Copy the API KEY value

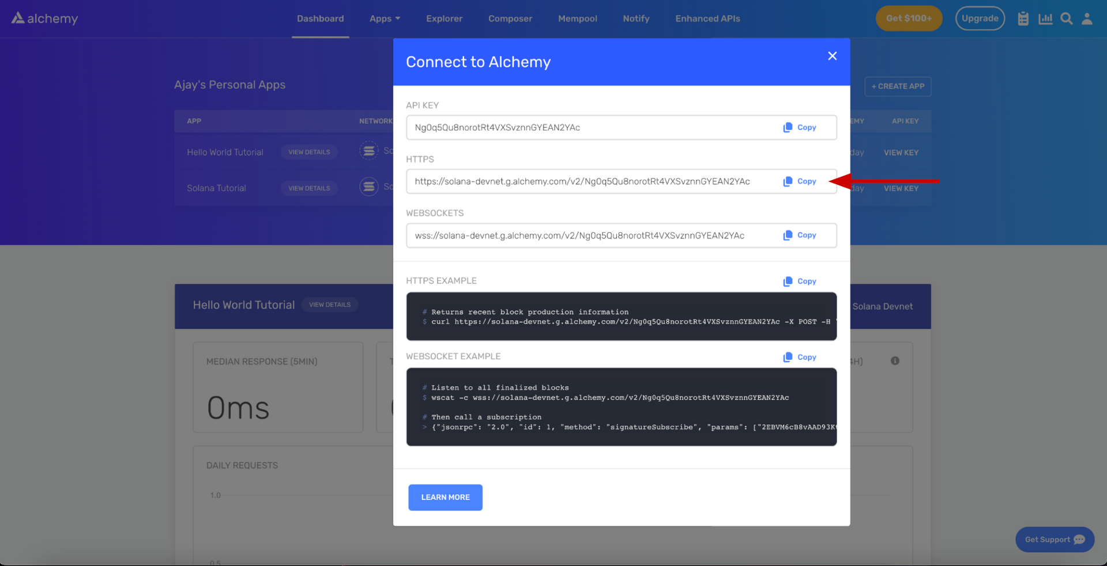[x=800, y=127]
